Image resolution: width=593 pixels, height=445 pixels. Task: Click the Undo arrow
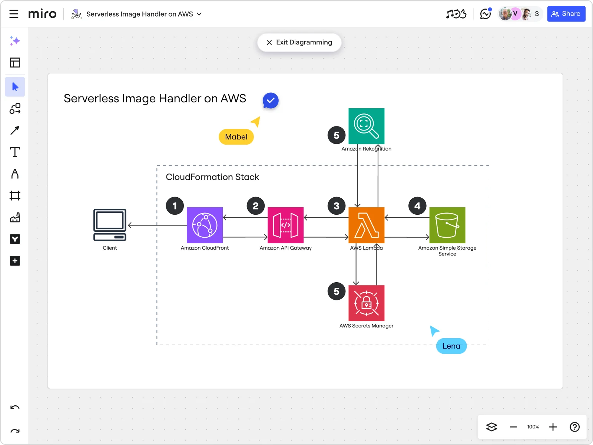(x=15, y=408)
